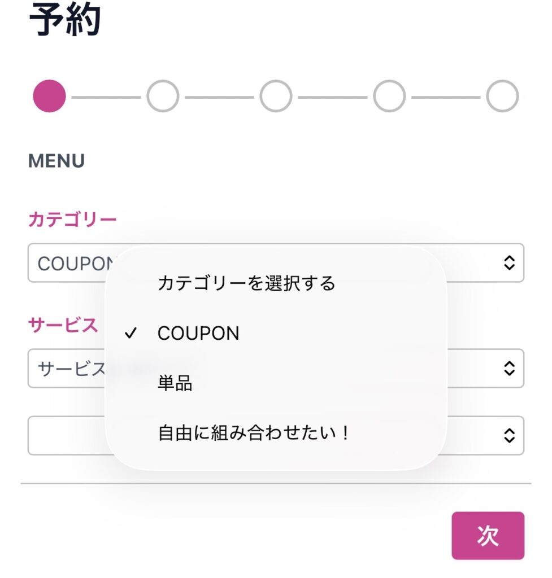Select the 単品 option

[175, 384]
